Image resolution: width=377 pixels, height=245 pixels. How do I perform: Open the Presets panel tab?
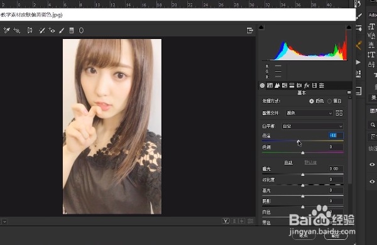click(x=322, y=85)
